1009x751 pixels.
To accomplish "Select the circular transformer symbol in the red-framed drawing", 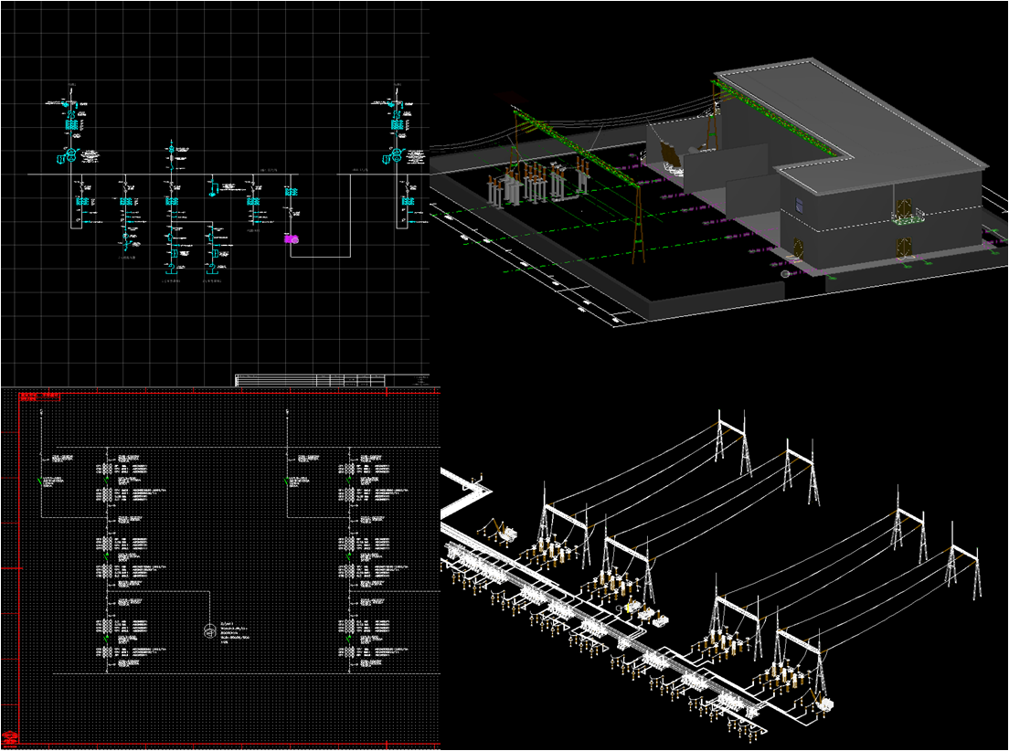I will 209,630.
